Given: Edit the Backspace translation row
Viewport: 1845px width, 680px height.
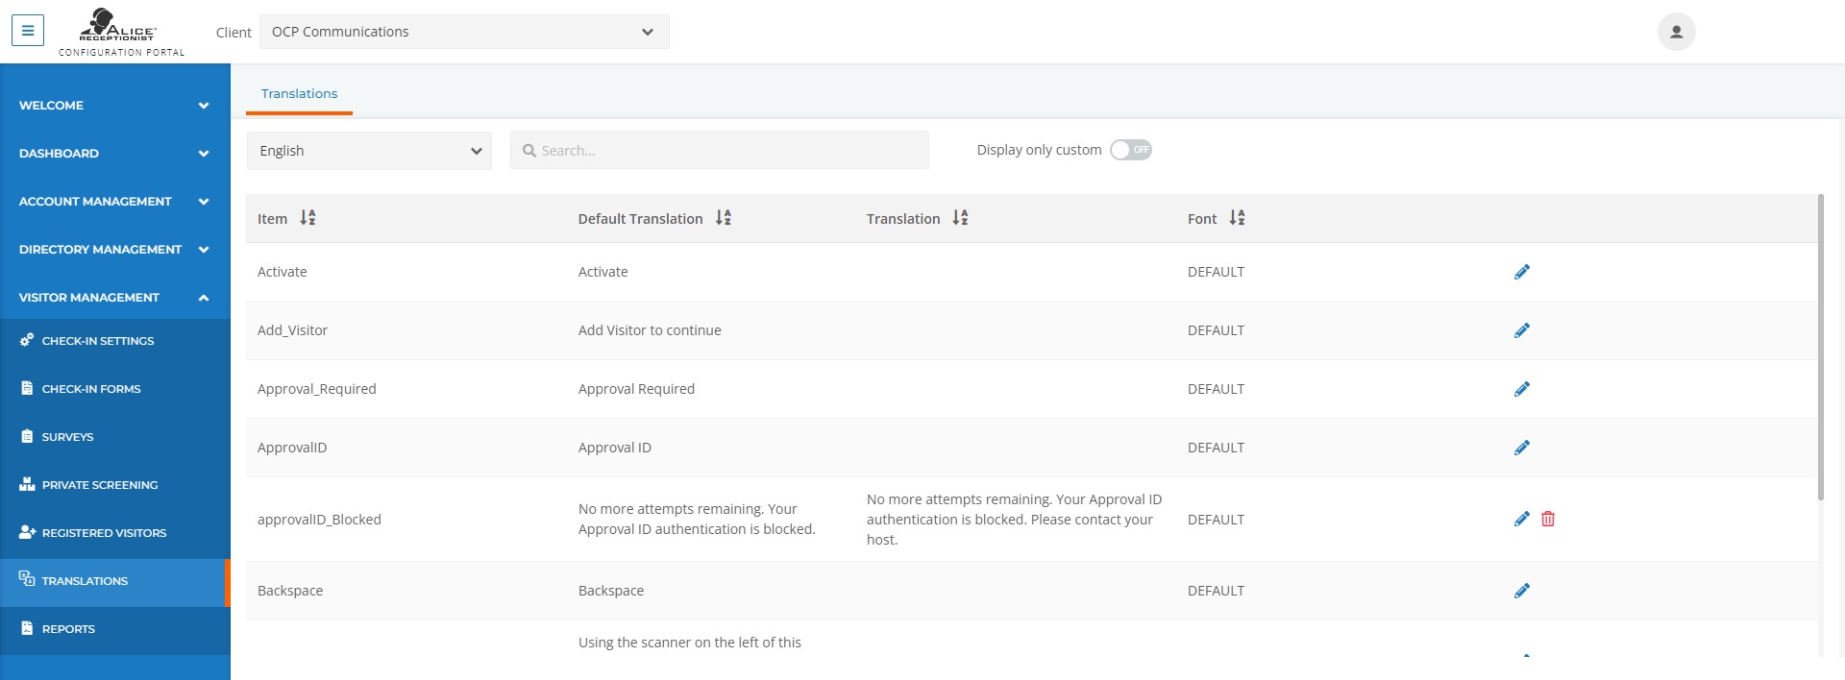Looking at the screenshot, I should (1522, 591).
